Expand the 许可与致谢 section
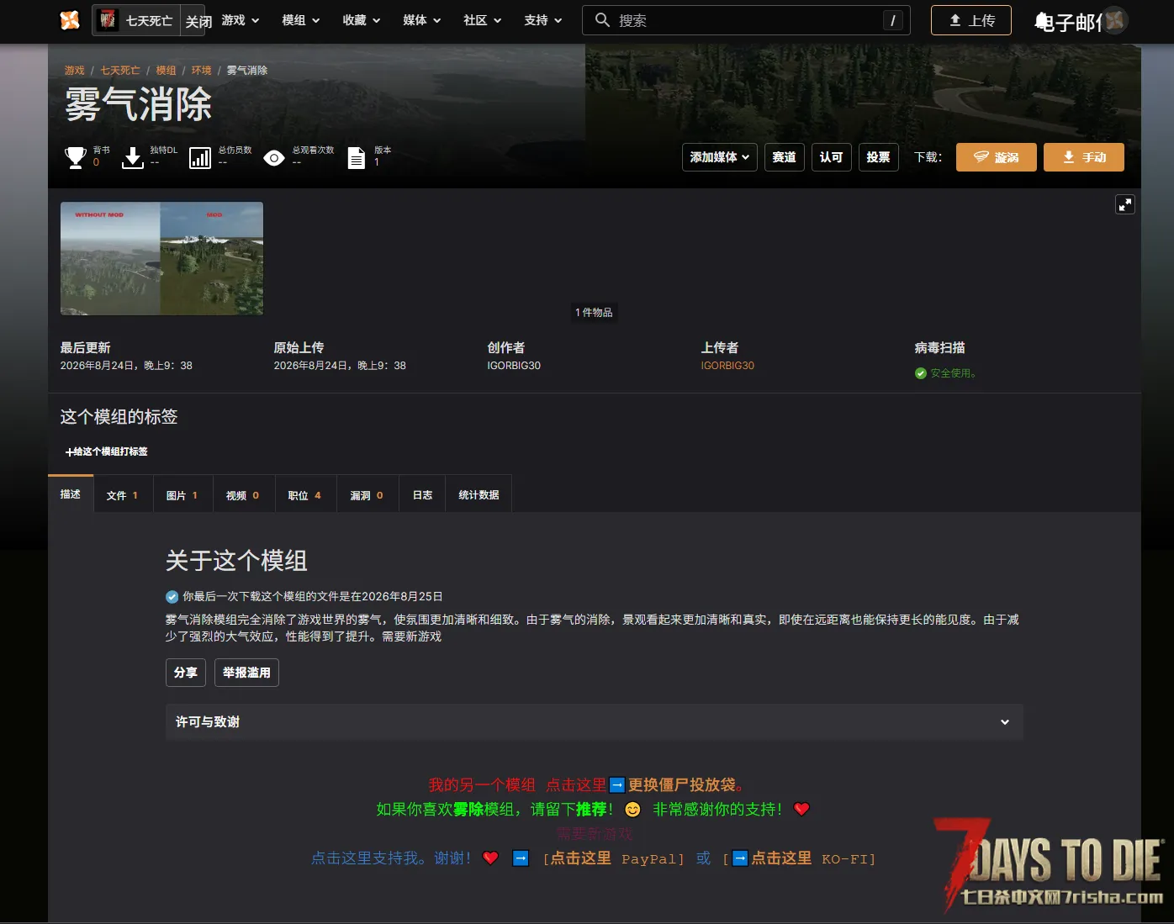Viewport: 1174px width, 924px height. point(595,722)
